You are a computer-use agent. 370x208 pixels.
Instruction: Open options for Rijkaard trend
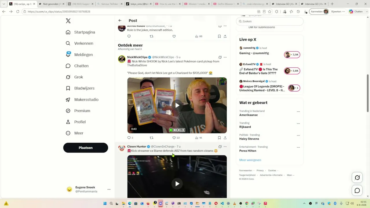[x=298, y=124]
